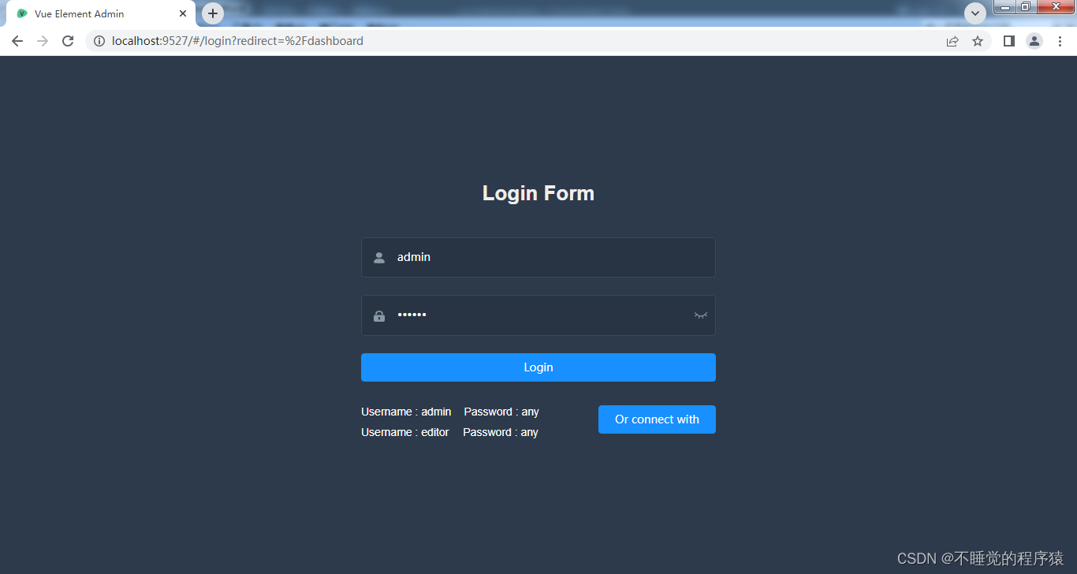Image resolution: width=1077 pixels, height=574 pixels.
Task: Hide the typed password using the eye toggle
Action: click(700, 315)
